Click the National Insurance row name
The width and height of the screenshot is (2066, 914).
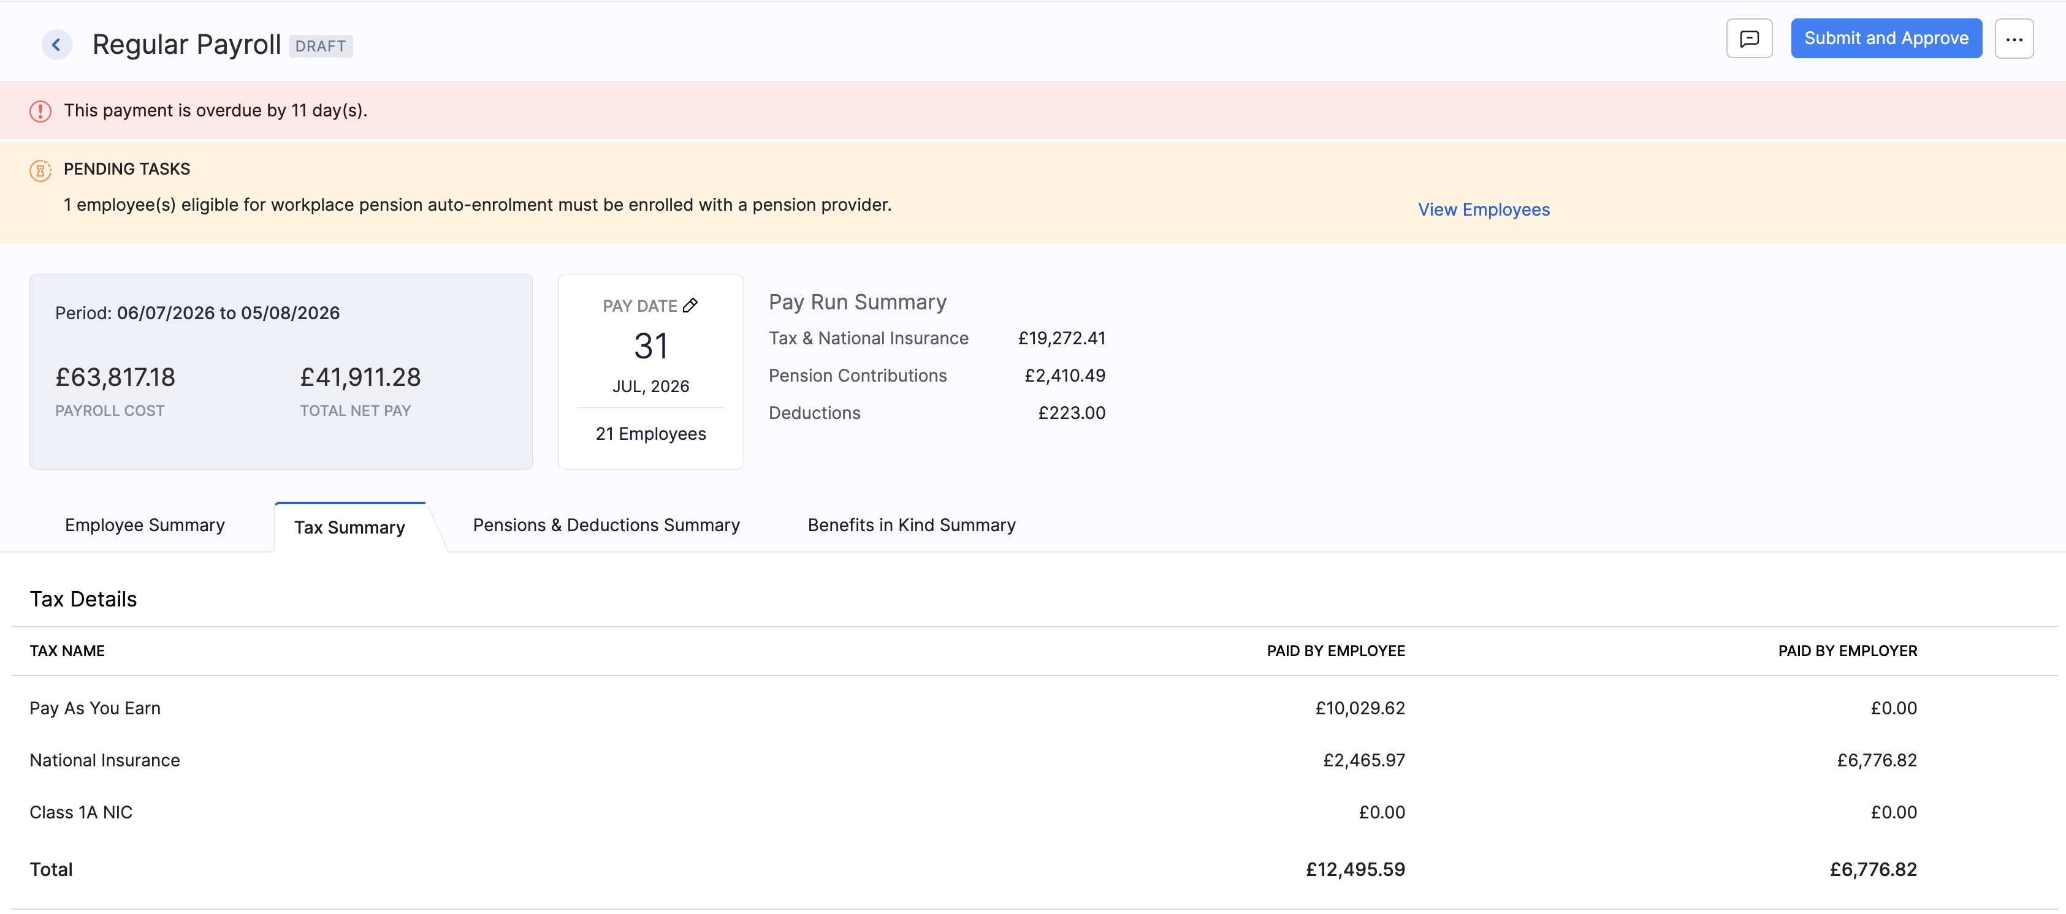click(105, 761)
